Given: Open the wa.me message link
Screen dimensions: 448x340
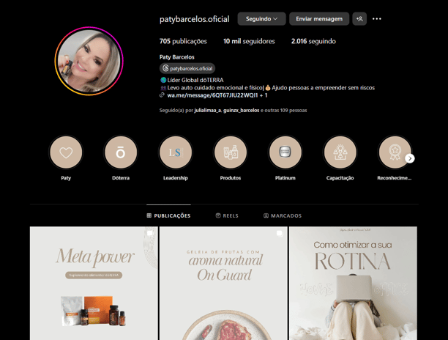Looking at the screenshot, I should (x=217, y=95).
